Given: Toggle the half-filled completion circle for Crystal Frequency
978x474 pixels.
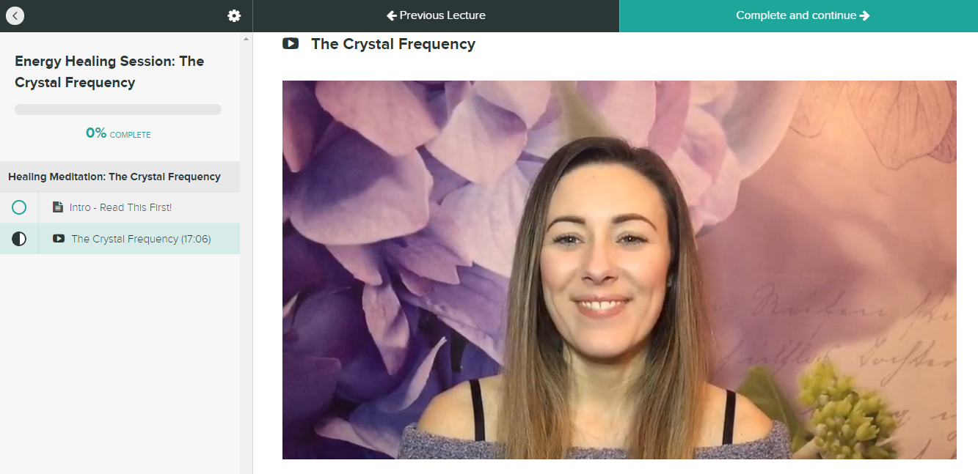Looking at the screenshot, I should pos(19,239).
